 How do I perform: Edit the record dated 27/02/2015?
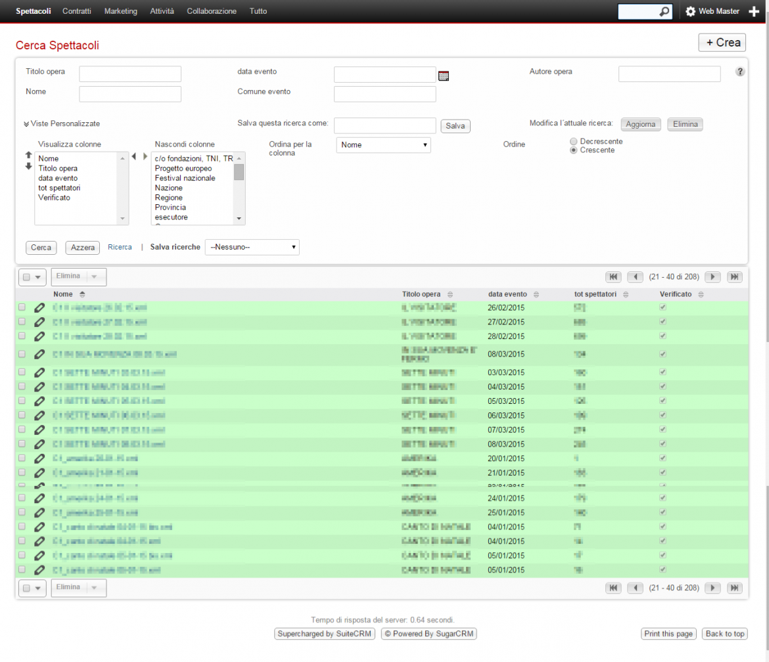[39, 322]
